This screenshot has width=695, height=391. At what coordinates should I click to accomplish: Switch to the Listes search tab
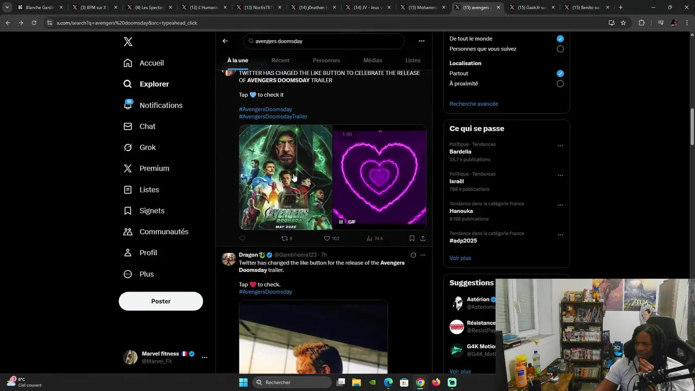(x=413, y=60)
